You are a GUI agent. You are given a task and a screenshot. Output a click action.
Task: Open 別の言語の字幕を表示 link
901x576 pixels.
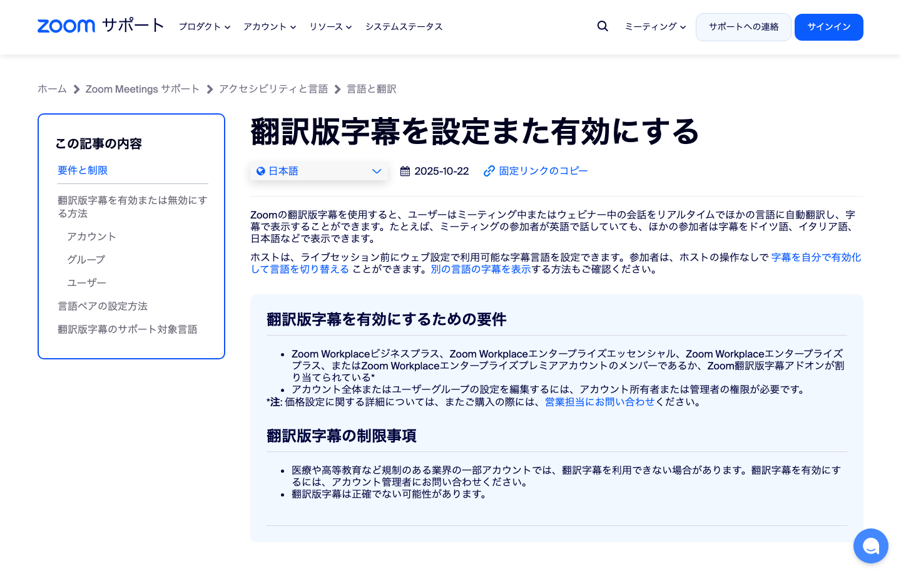pos(481,269)
